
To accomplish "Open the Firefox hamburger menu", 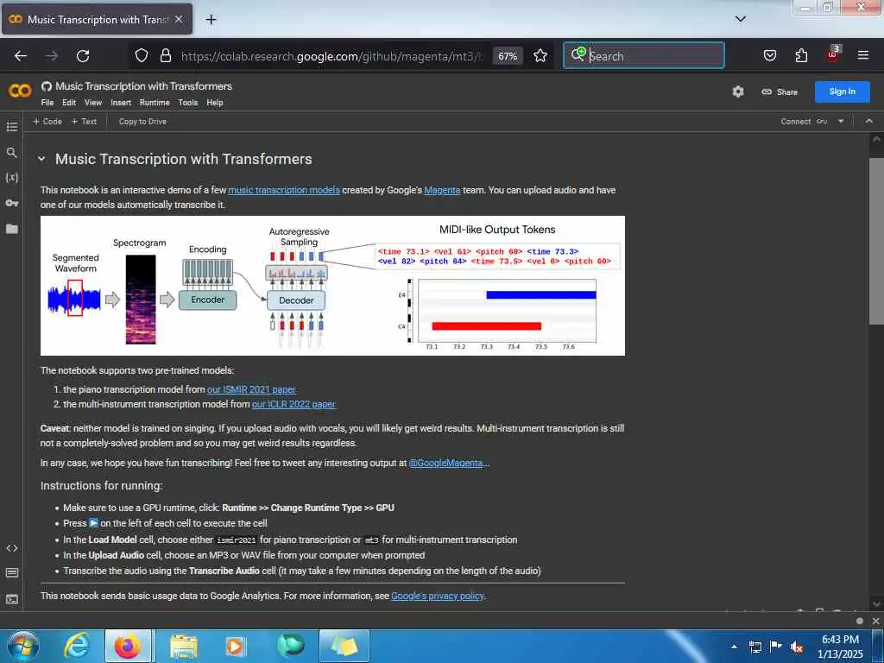I will 863,55.
